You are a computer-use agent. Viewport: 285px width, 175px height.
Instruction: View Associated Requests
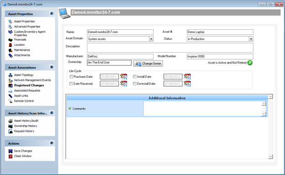[x=27, y=91]
